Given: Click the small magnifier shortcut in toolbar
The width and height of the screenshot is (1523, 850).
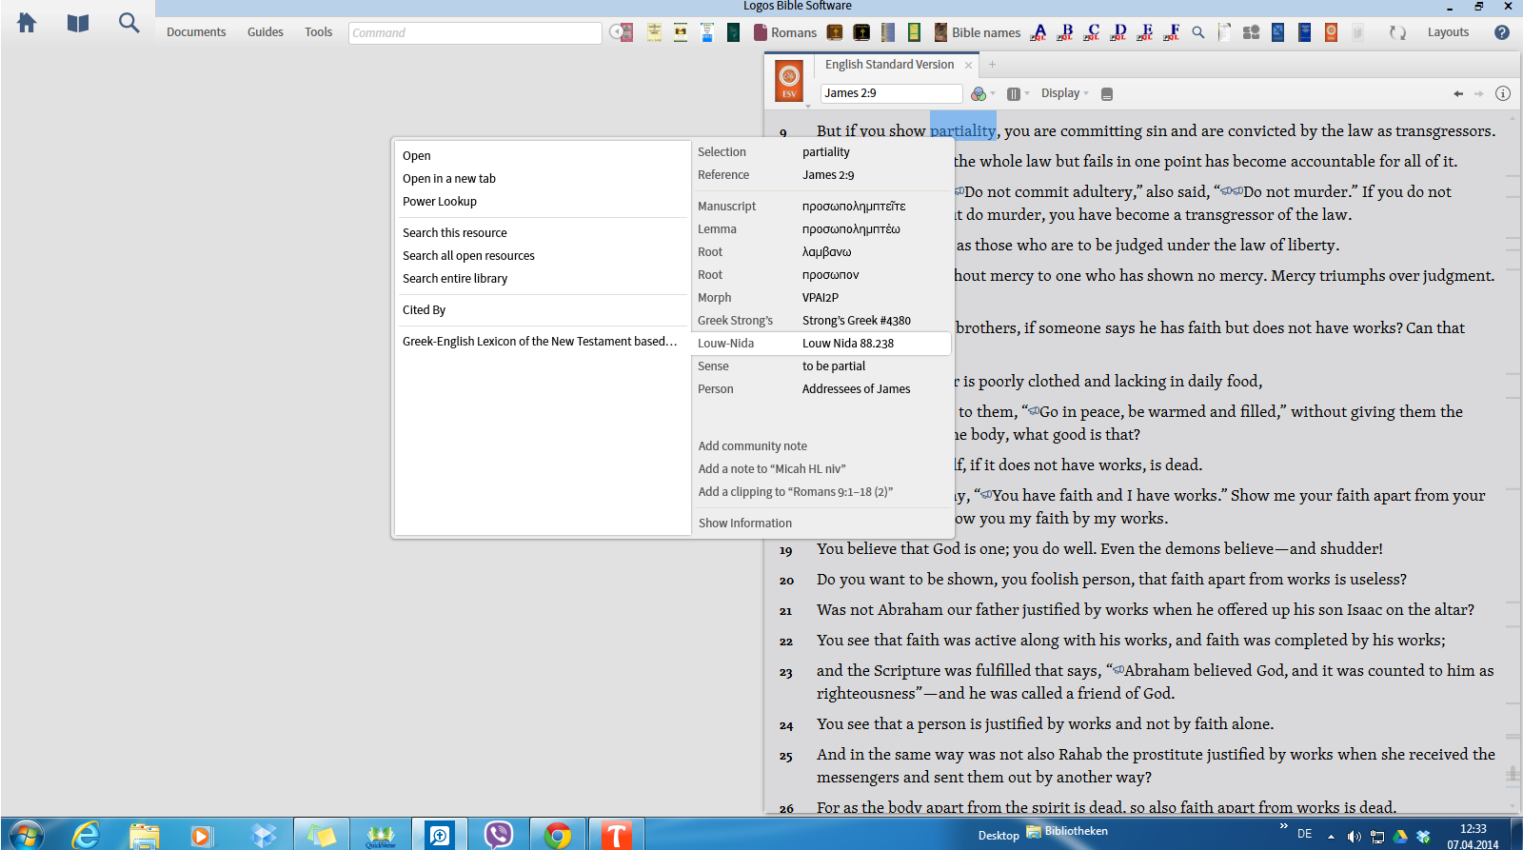Looking at the screenshot, I should coord(1198,32).
